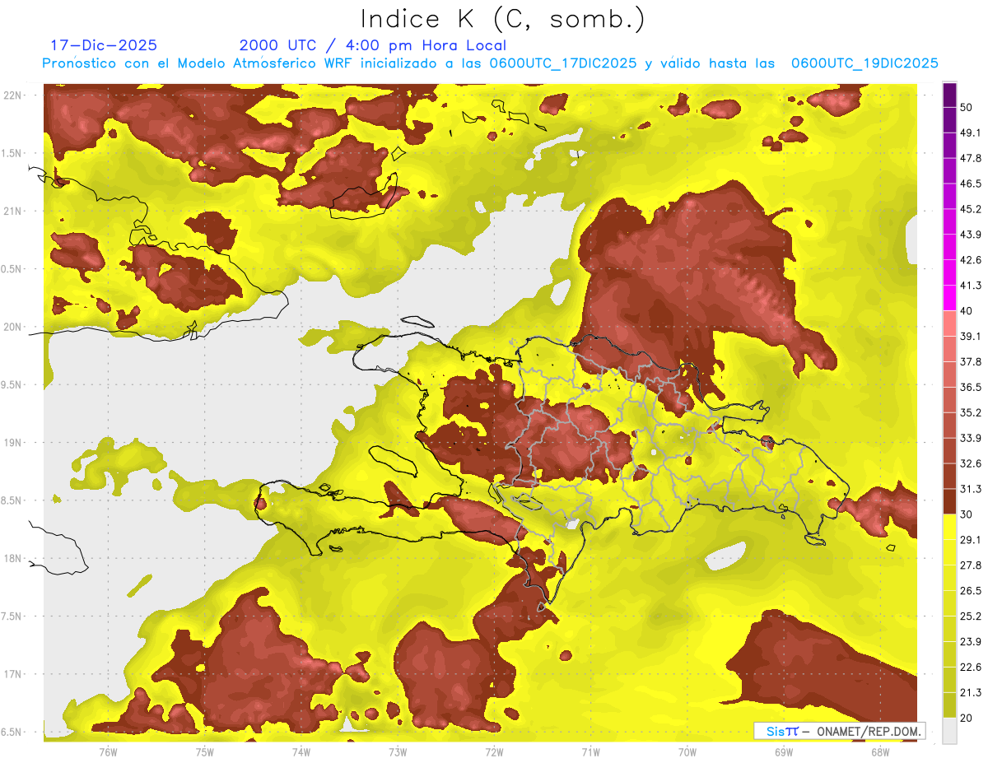Click the "21N" latitude label
The width and height of the screenshot is (988, 763).
[x=13, y=211]
